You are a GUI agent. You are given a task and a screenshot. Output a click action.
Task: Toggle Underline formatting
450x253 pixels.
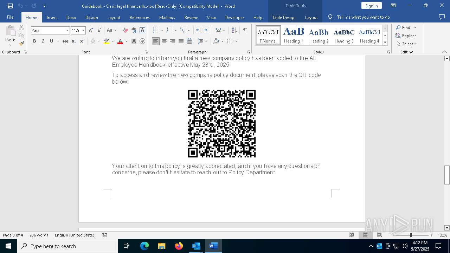click(x=51, y=41)
